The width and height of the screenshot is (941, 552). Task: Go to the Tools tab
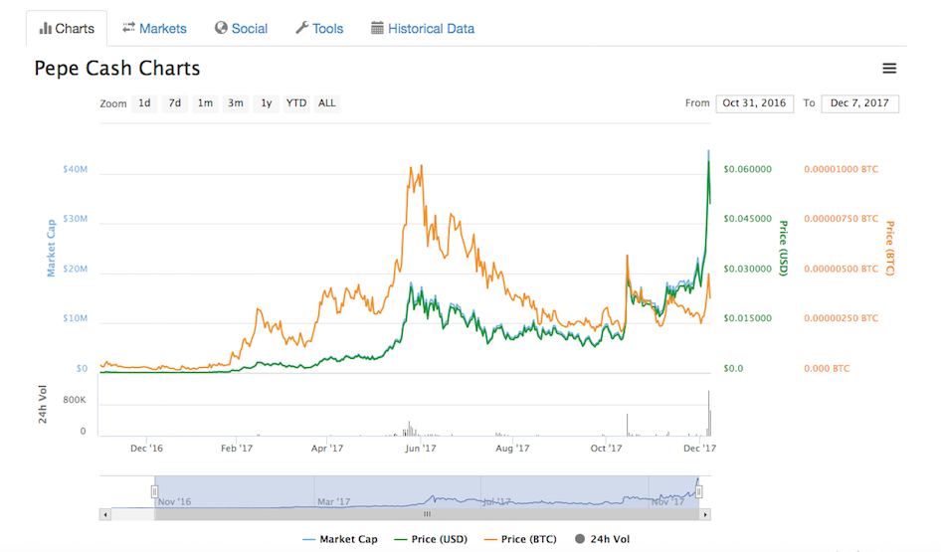[x=319, y=28]
